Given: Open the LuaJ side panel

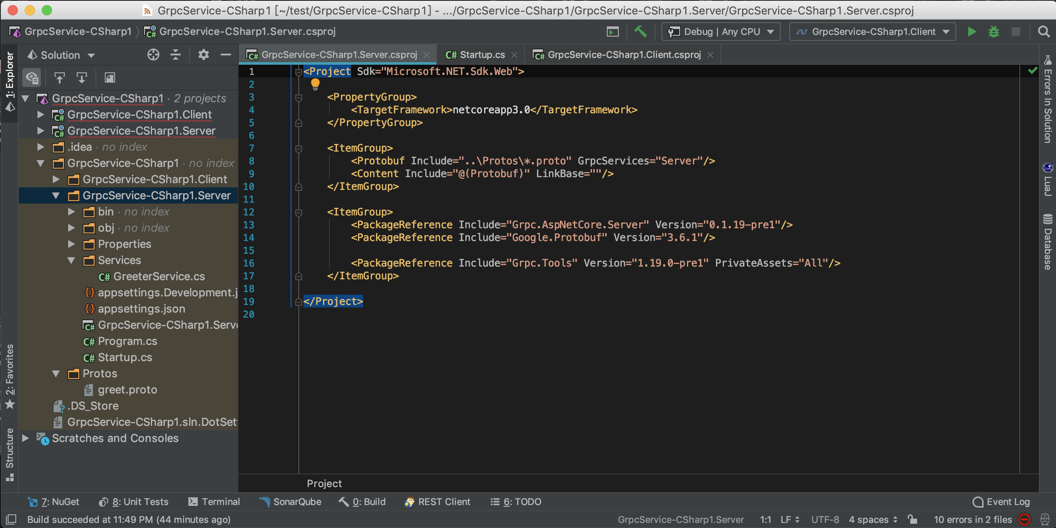Looking at the screenshot, I should 1047,179.
